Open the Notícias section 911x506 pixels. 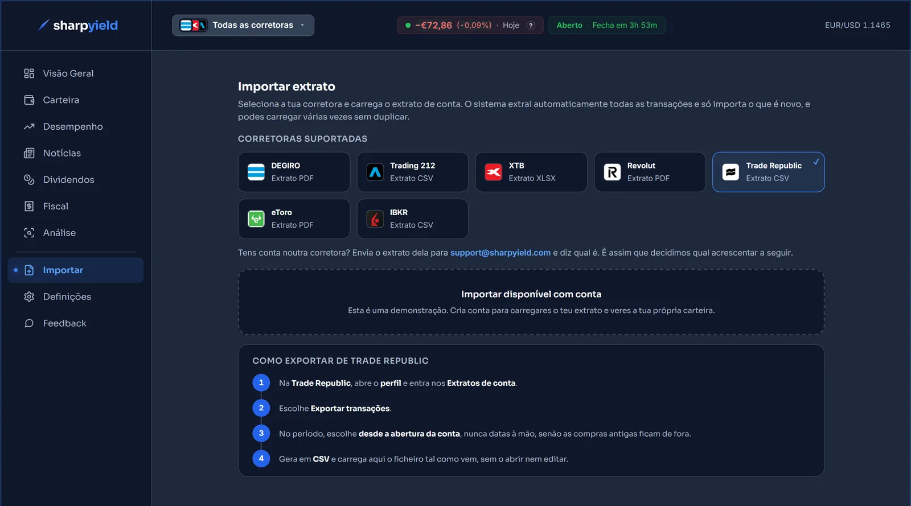pyautogui.click(x=76, y=153)
